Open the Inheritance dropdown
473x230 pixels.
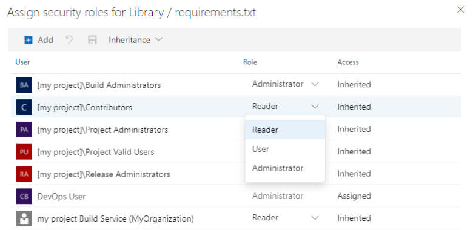tap(135, 40)
